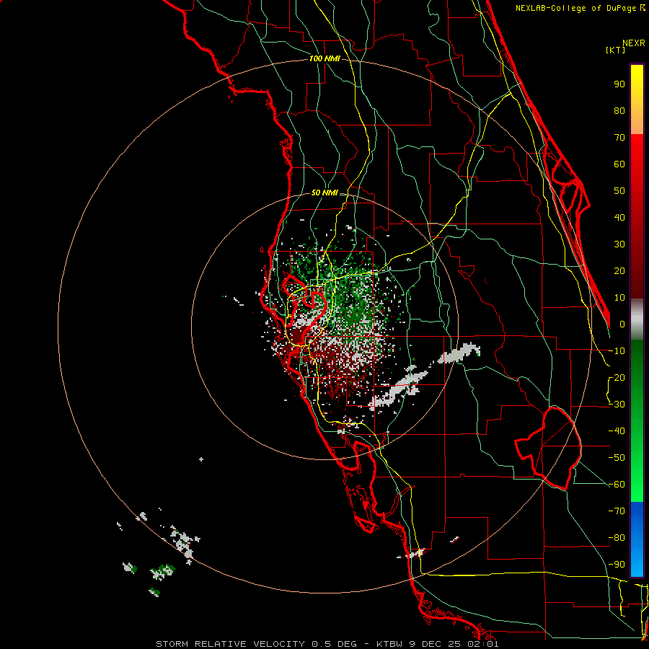Click the 9 DEC 25 02:01 timestamp
Viewport: 649px width, 649px height.
click(x=454, y=644)
